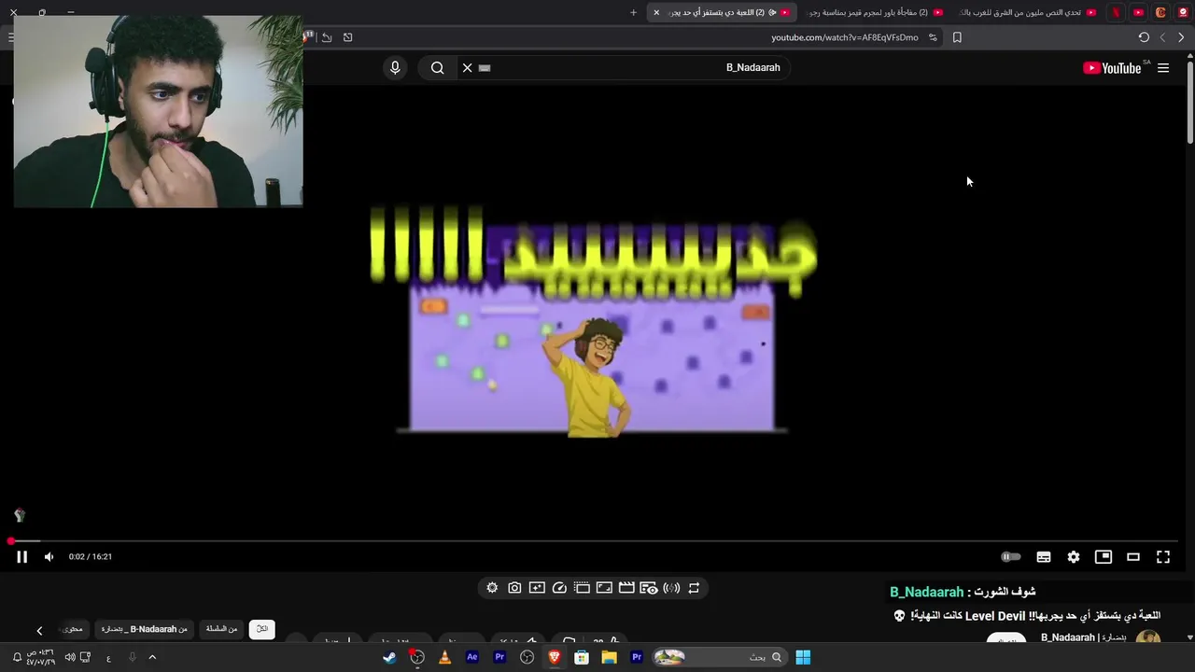Open After Effects from taskbar
This screenshot has height=672, width=1195.
pyautogui.click(x=472, y=657)
